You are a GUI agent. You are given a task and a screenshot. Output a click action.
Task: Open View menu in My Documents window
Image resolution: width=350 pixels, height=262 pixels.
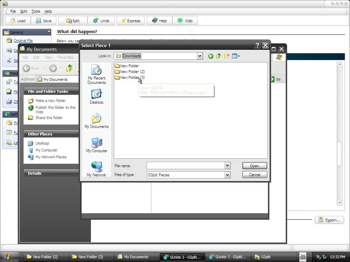(49, 57)
